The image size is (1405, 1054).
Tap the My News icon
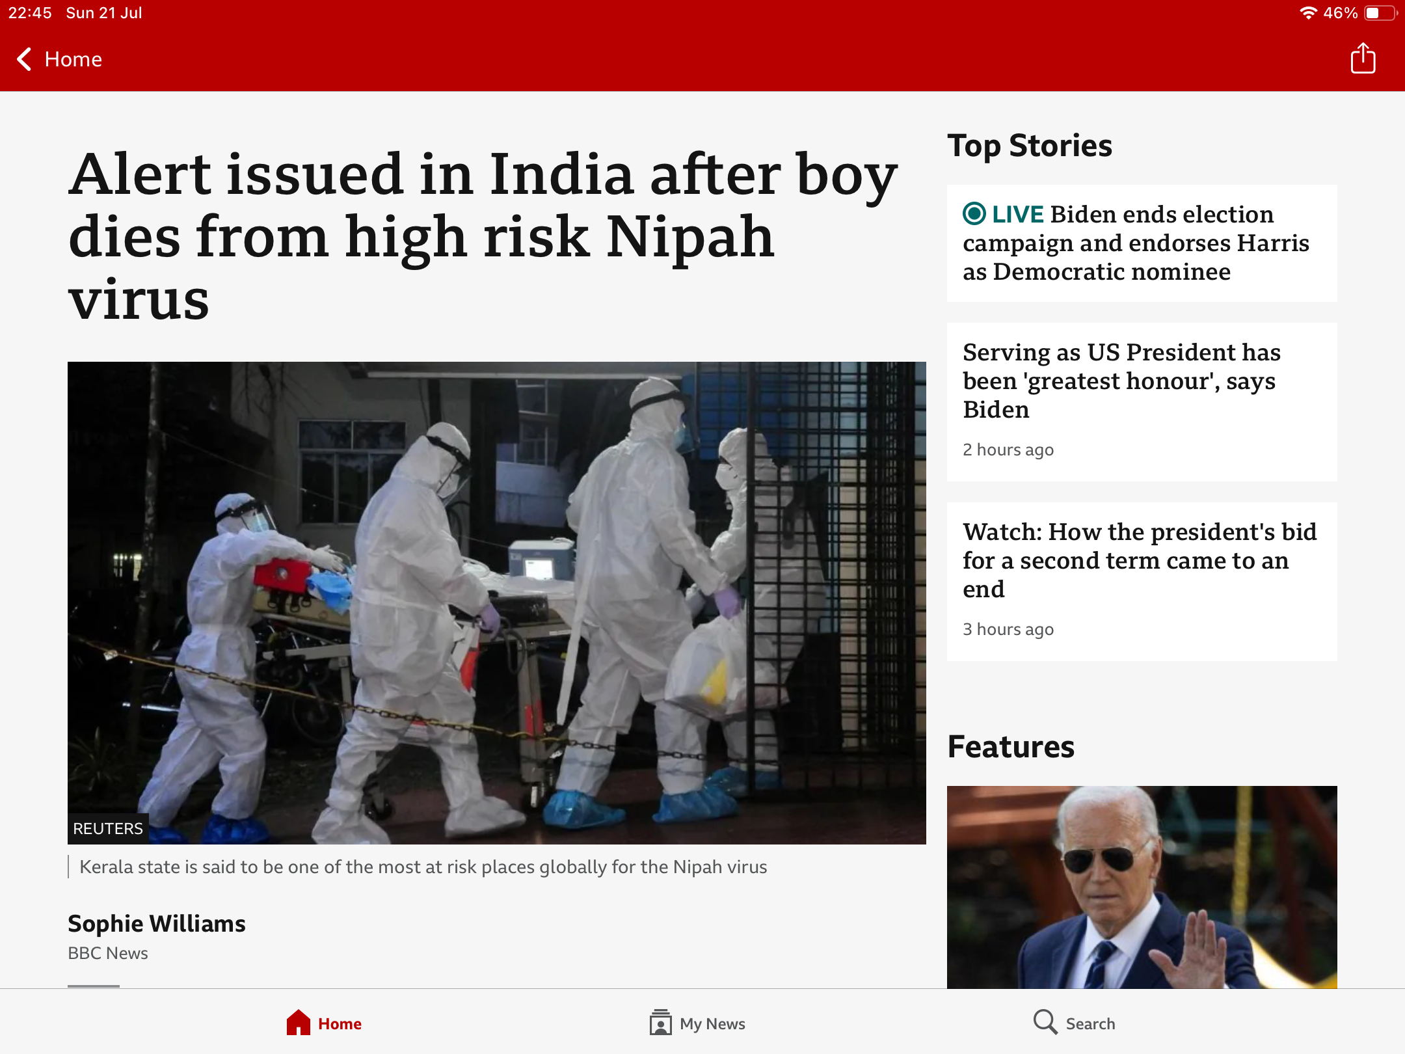tap(660, 1023)
